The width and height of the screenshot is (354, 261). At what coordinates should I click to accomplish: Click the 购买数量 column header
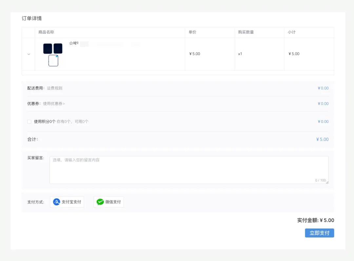point(246,32)
